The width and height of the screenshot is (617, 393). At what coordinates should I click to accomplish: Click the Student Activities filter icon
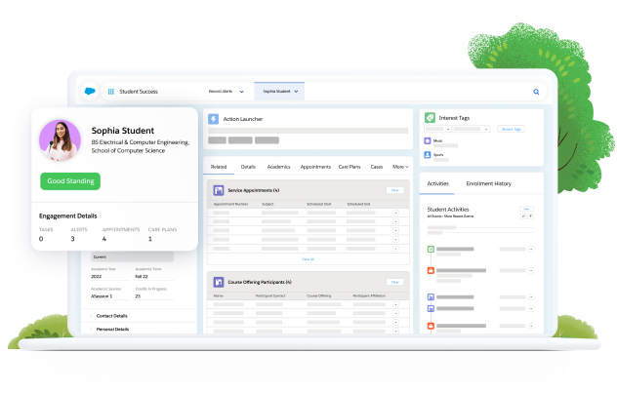(531, 216)
